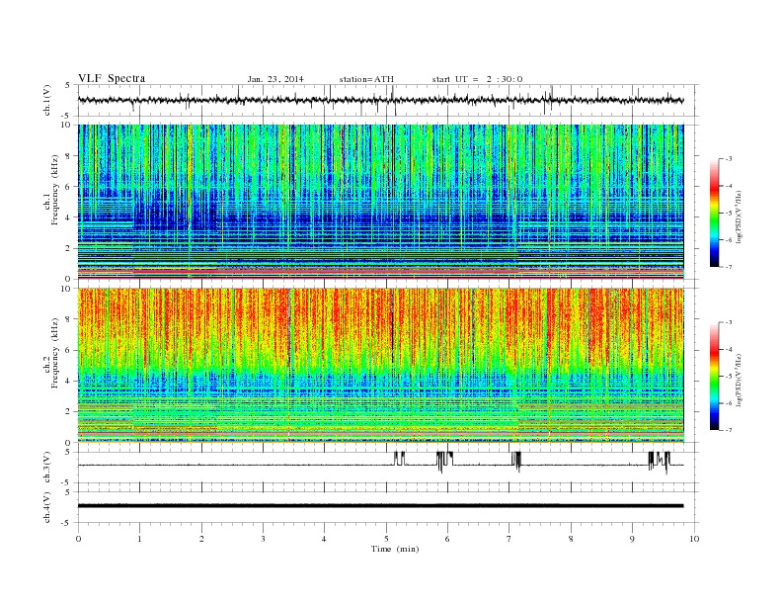Screen dimensions: 782x605
Task: Click the ch.1 spectrogram color scale bar
Action: pyautogui.click(x=714, y=213)
